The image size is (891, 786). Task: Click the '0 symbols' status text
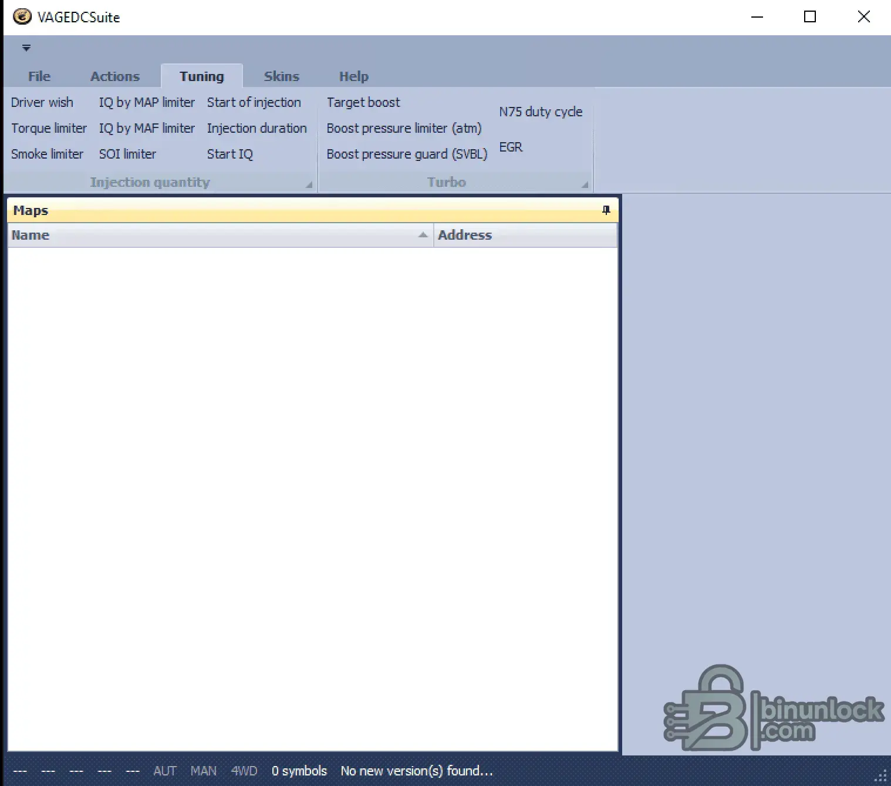click(x=299, y=771)
